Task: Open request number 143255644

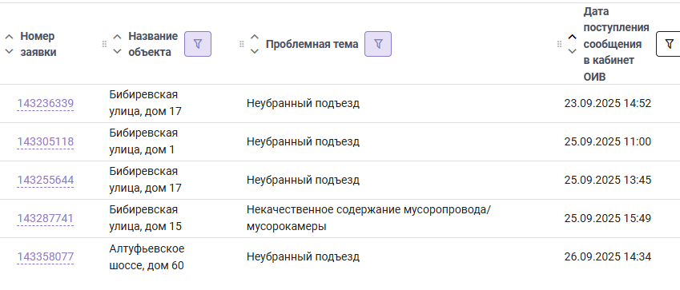Action: click(45, 180)
